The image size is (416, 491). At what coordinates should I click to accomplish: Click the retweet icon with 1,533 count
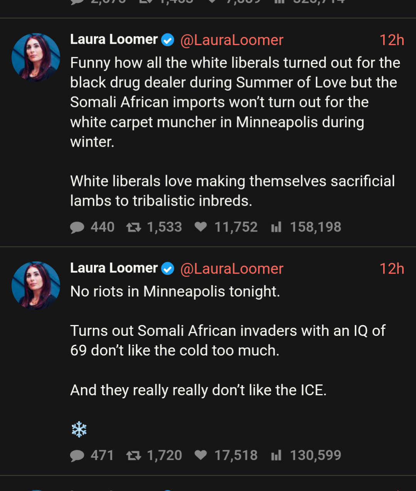134,227
